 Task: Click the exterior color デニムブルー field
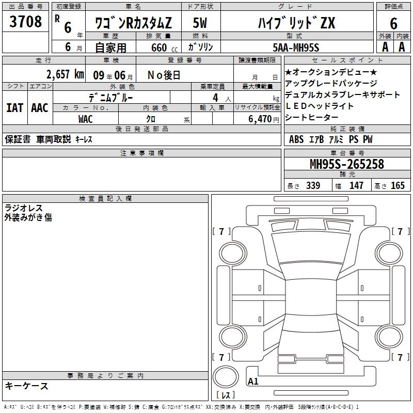tap(112, 97)
